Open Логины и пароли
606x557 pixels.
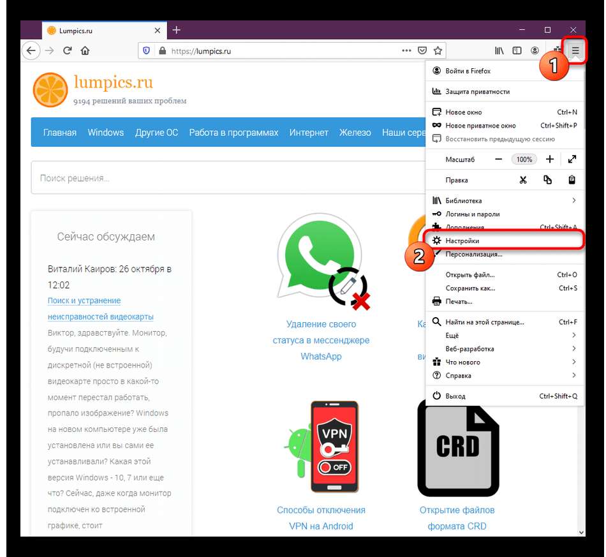point(505,214)
